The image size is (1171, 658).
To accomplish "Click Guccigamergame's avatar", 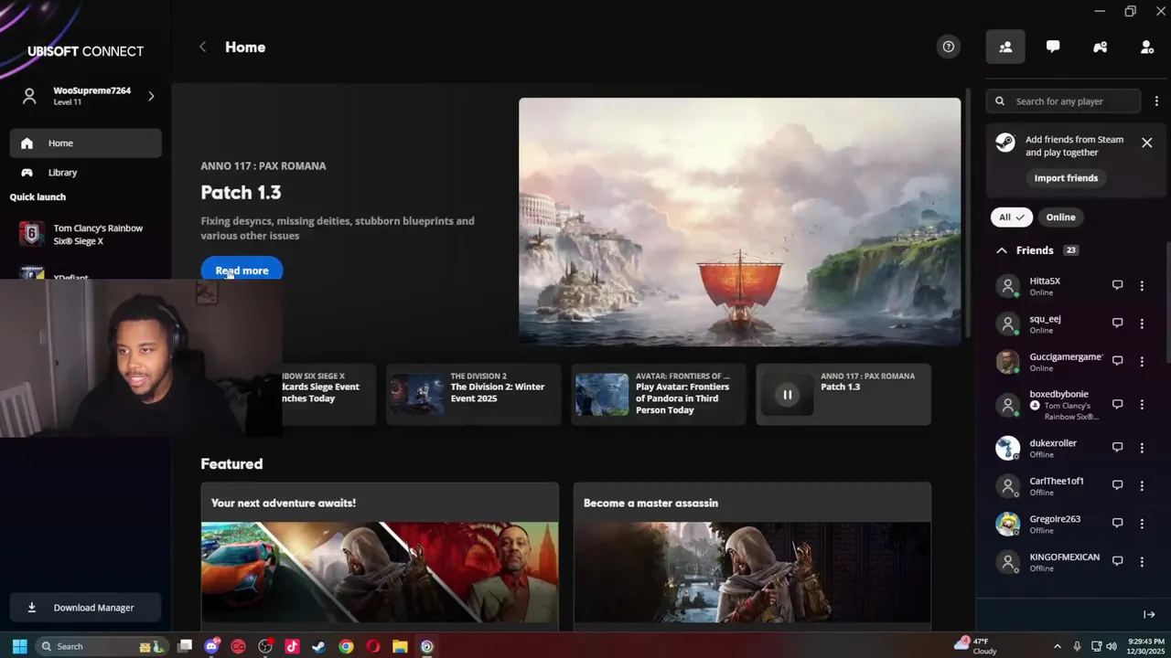I will [x=1007, y=362].
